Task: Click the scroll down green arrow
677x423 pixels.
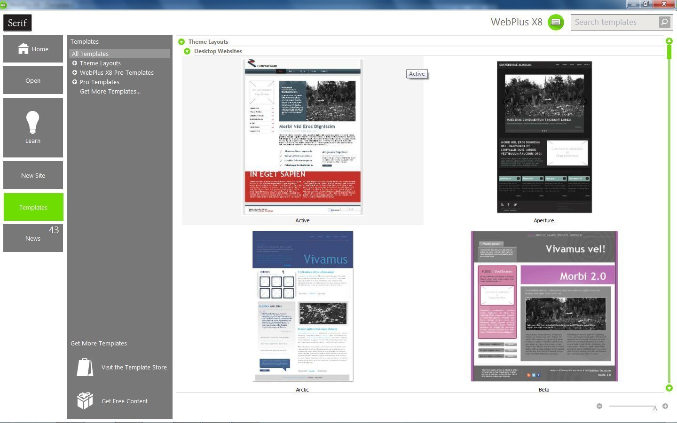Action: 669,388
